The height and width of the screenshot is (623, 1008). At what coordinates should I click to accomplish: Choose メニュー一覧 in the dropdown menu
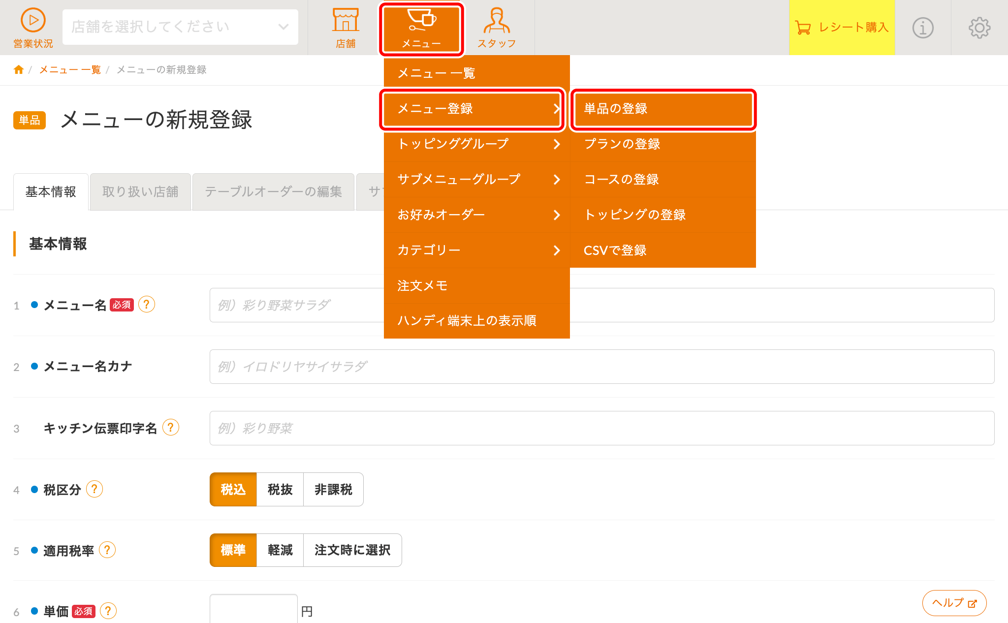click(x=477, y=73)
